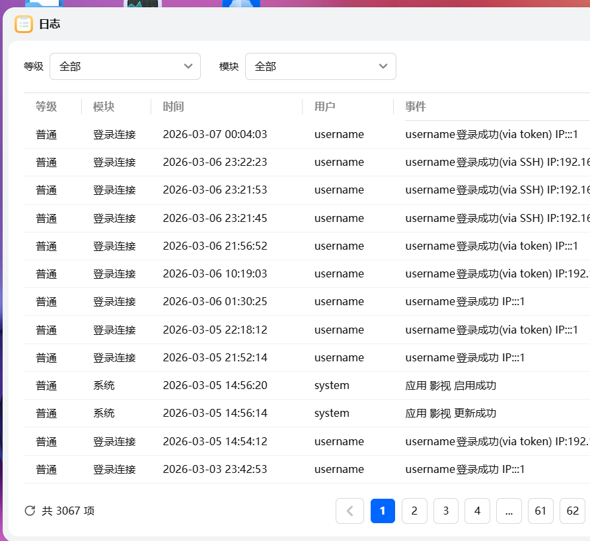Open the 模块 module filter dropdown

320,67
